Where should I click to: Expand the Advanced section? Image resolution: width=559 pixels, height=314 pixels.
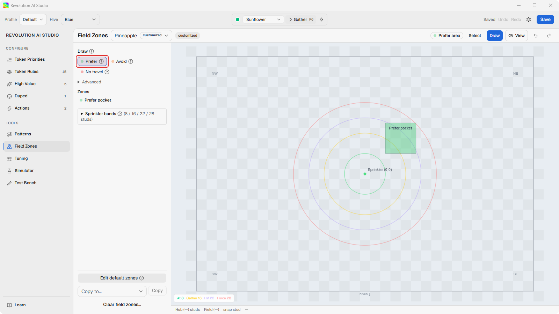pos(89,82)
